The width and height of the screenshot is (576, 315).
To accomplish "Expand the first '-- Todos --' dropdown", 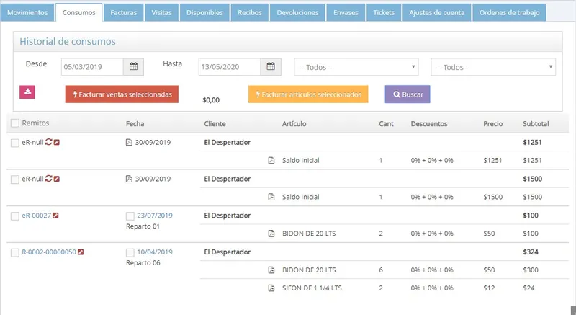I will 356,67.
